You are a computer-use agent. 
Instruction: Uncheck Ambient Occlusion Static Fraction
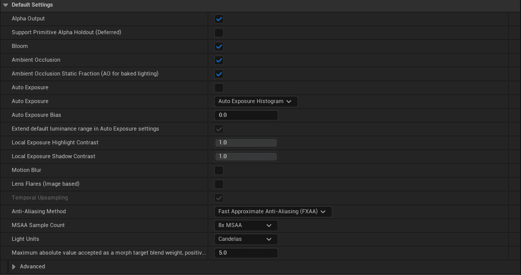coord(218,74)
